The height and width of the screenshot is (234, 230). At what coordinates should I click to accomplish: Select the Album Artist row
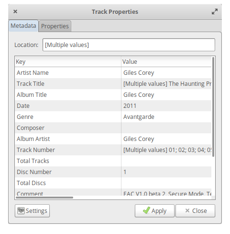(x=113, y=139)
